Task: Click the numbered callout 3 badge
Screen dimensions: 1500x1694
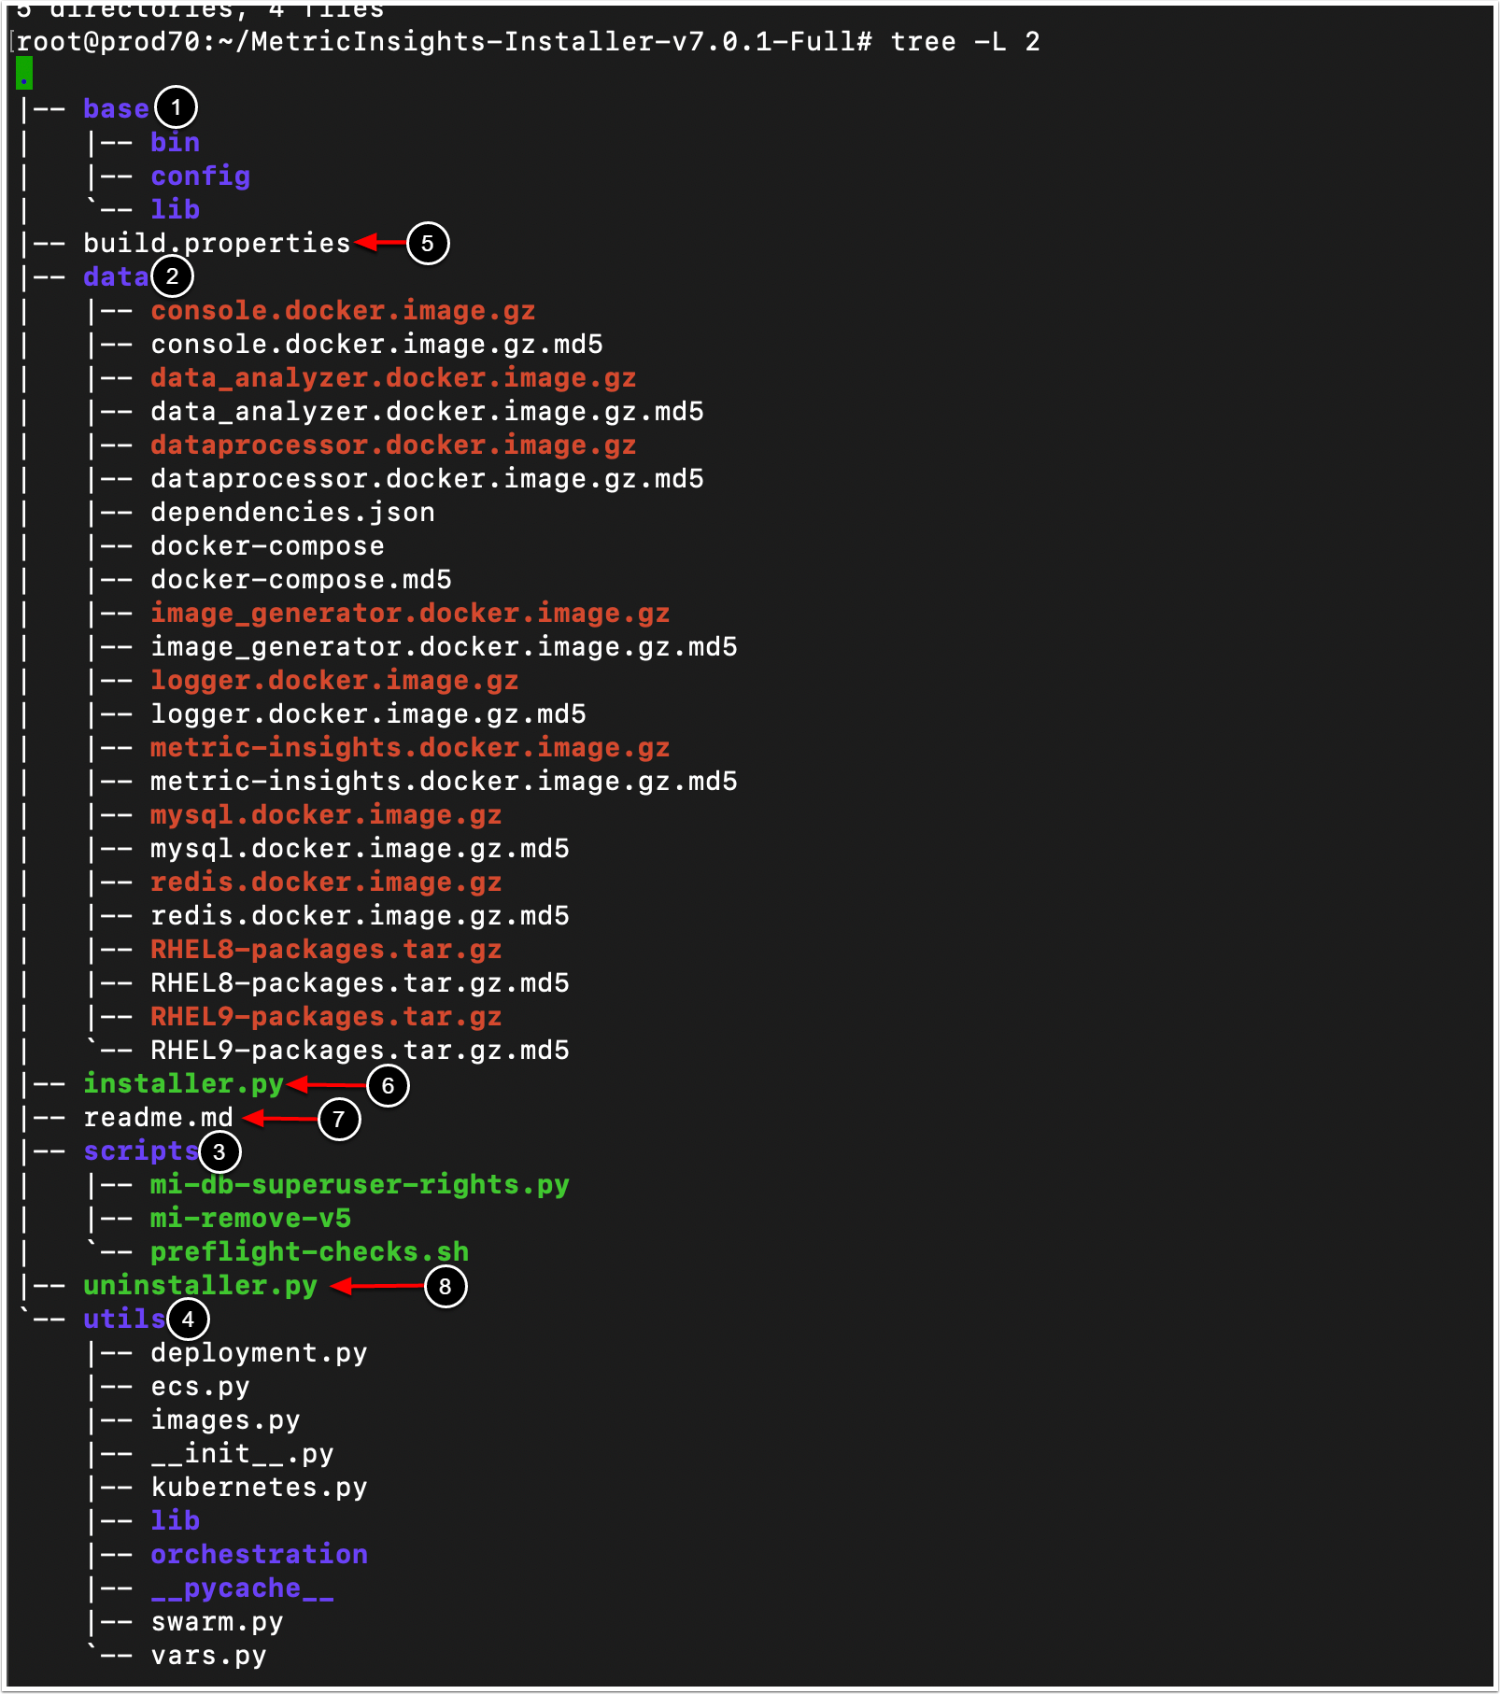Action: (219, 1151)
